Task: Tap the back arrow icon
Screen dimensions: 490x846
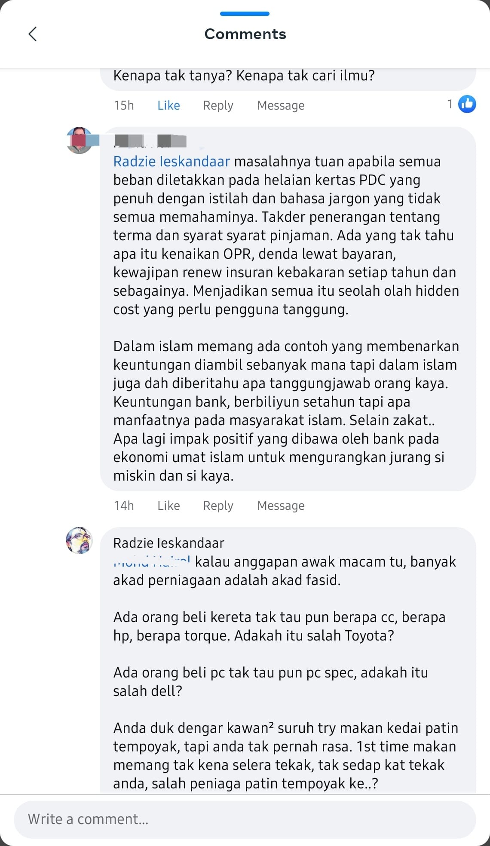Action: click(33, 34)
